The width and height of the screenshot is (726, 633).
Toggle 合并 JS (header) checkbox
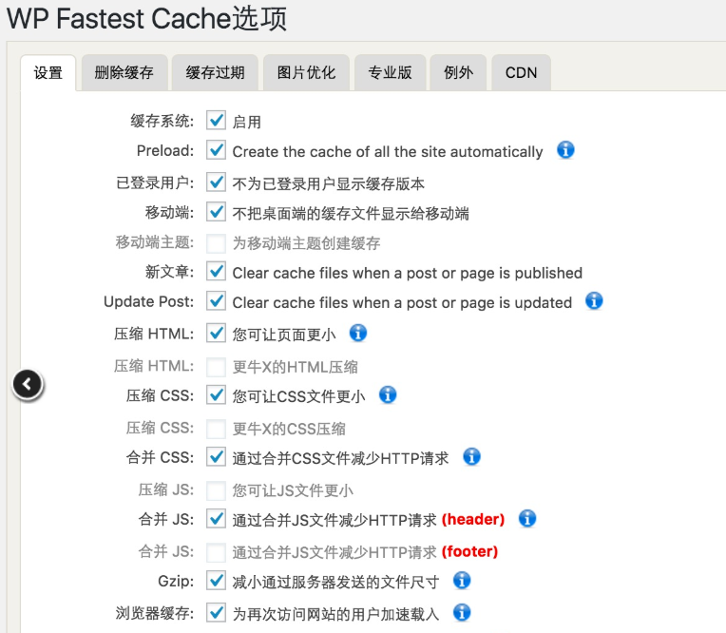coord(217,519)
